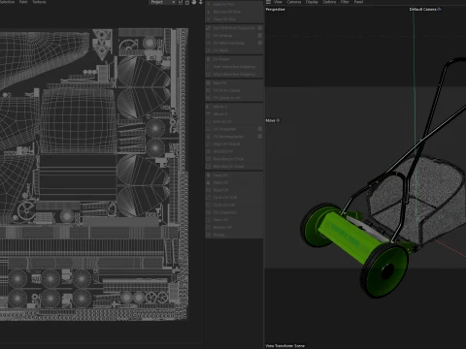Click the UV Rectangularize command icon
466x349 pixels.
pyautogui.click(x=209, y=137)
